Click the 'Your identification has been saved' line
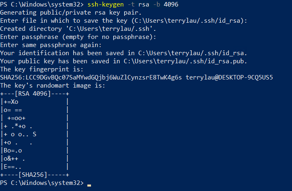 pyautogui.click(x=123, y=53)
